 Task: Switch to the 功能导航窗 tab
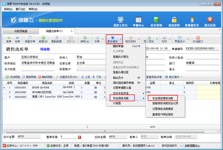(21, 31)
